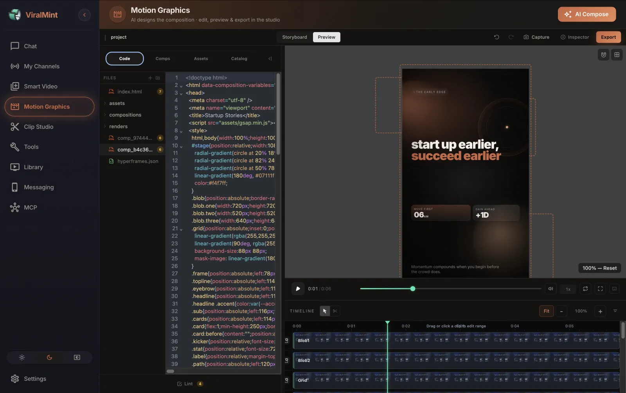This screenshot has width=626, height=393.
Task: Open hyperframes.json file
Action: pos(132,161)
